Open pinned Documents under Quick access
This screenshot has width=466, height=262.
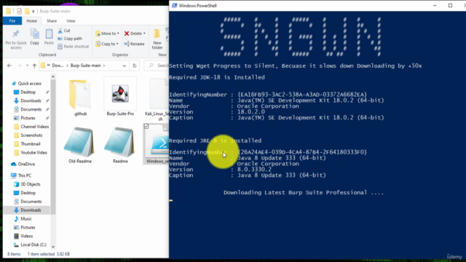point(31,109)
